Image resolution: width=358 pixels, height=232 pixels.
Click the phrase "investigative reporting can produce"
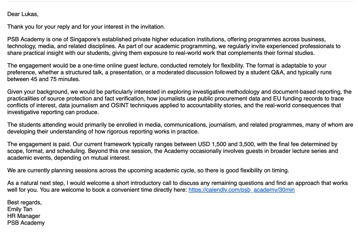53,112
